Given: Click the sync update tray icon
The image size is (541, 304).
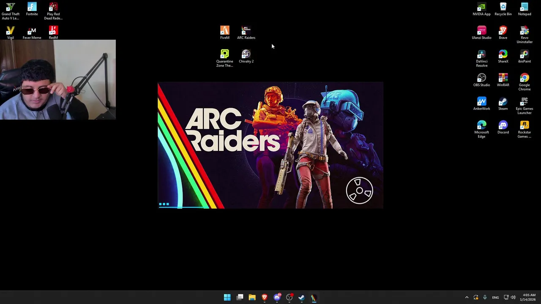Looking at the screenshot, I should [x=476, y=297].
